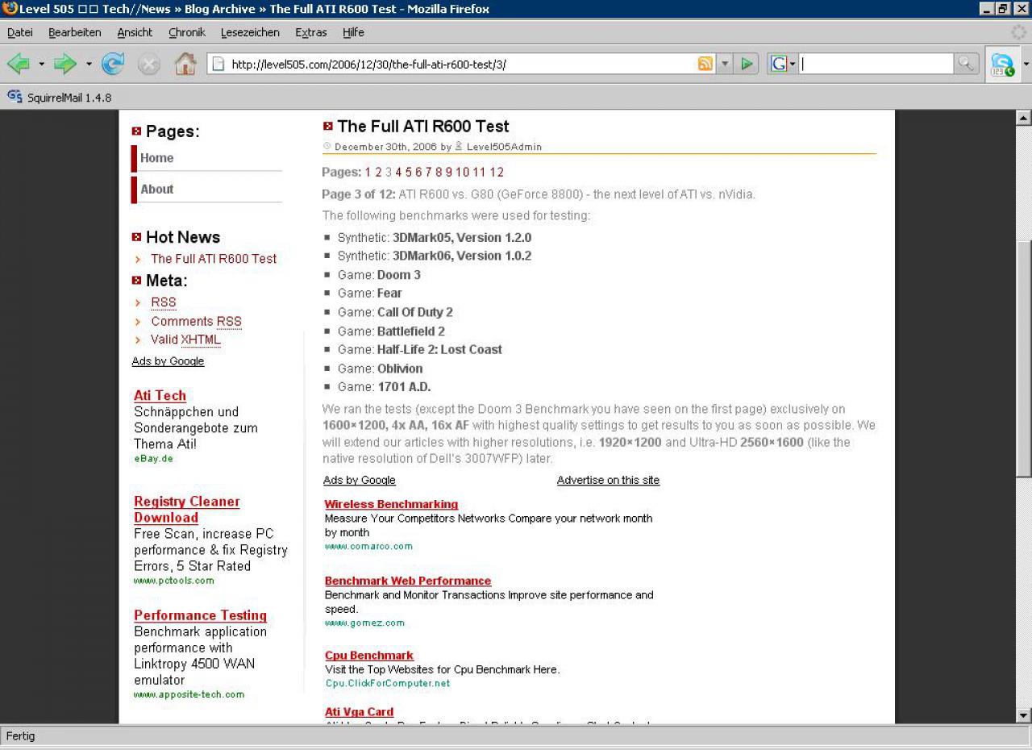
Task: Open the SquirrelMail 1.4.8 bookmark
Action: pos(60,98)
